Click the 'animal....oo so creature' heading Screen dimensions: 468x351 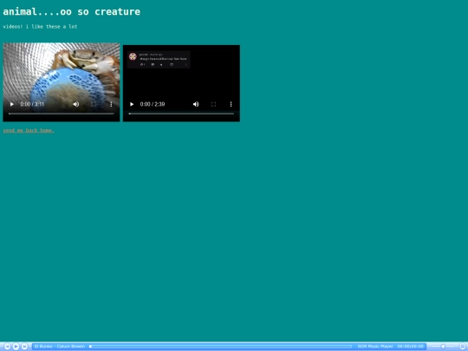point(72,12)
